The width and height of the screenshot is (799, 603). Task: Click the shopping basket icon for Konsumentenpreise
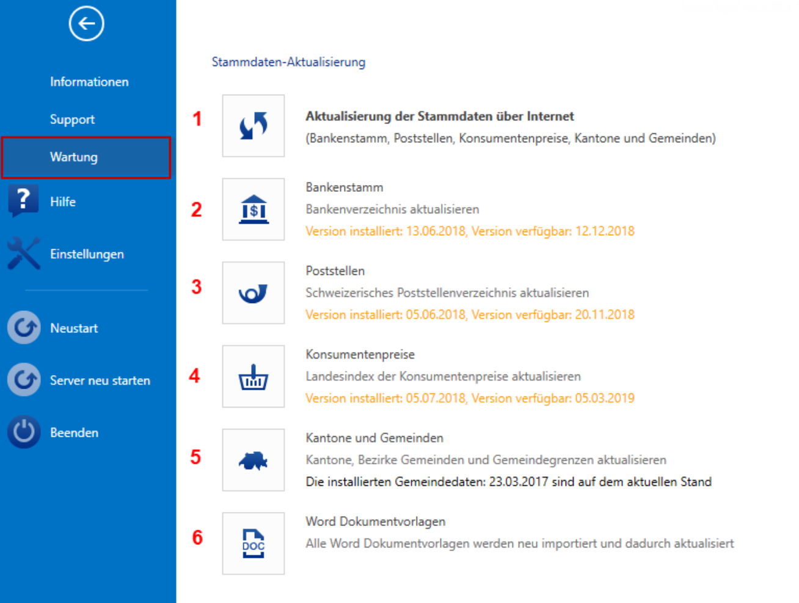254,376
